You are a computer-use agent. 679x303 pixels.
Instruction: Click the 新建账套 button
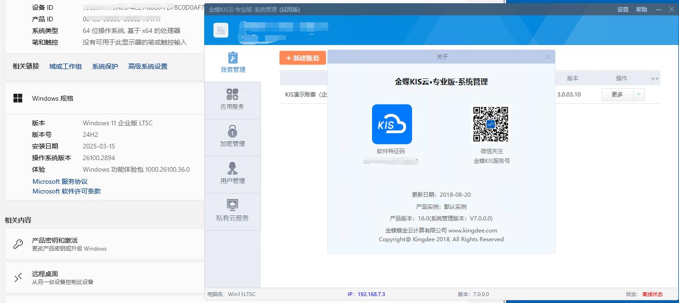[x=303, y=58]
